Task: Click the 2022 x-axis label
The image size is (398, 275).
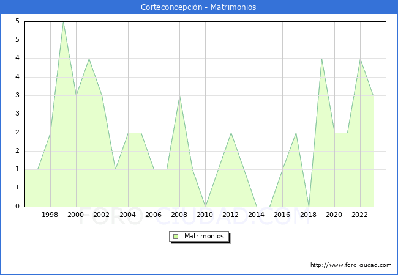Action: click(x=359, y=215)
